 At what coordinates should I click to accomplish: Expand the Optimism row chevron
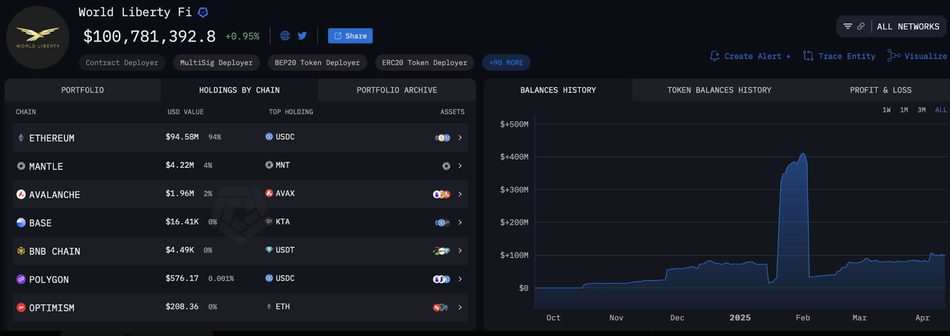[460, 308]
